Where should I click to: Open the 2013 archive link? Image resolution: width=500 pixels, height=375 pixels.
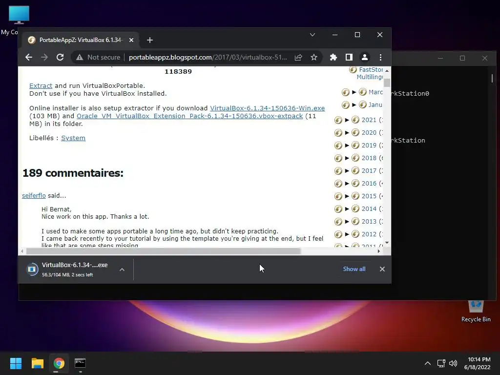pyautogui.click(x=369, y=222)
